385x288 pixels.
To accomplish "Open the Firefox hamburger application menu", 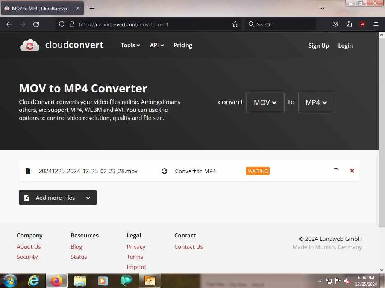I will (376, 24).
